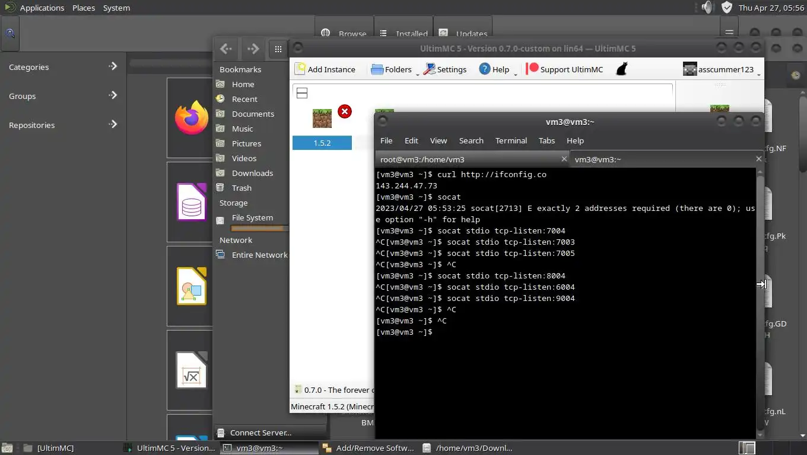The image size is (807, 455).
Task: Click the LibreOffice Math app icon
Action: click(x=191, y=370)
